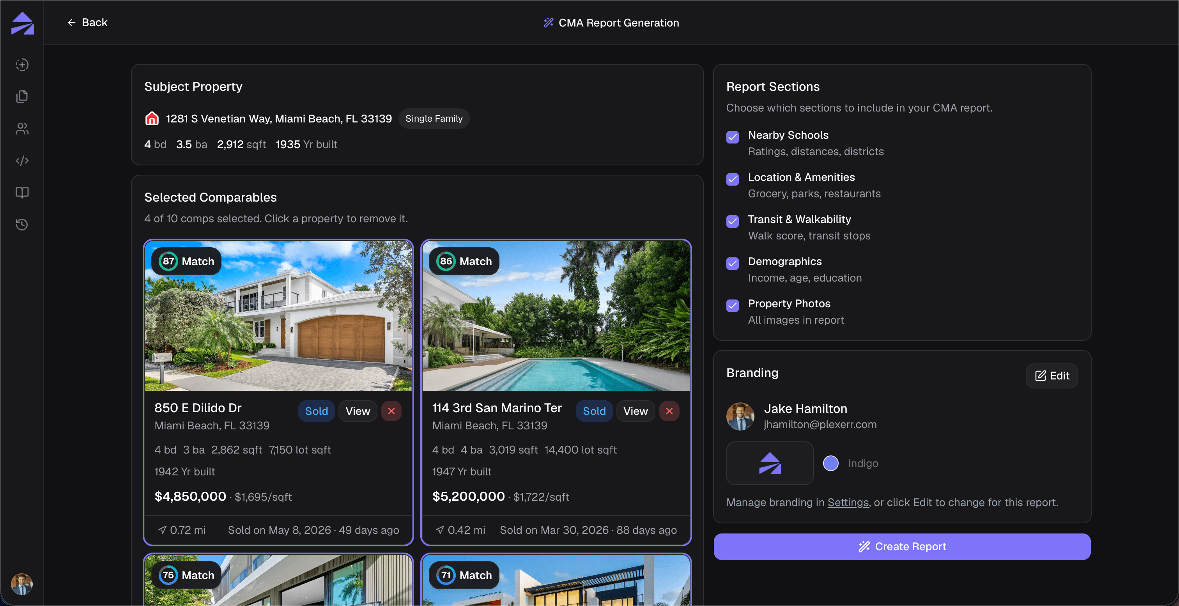
Task: Open the Settings link in Branding
Action: click(848, 503)
